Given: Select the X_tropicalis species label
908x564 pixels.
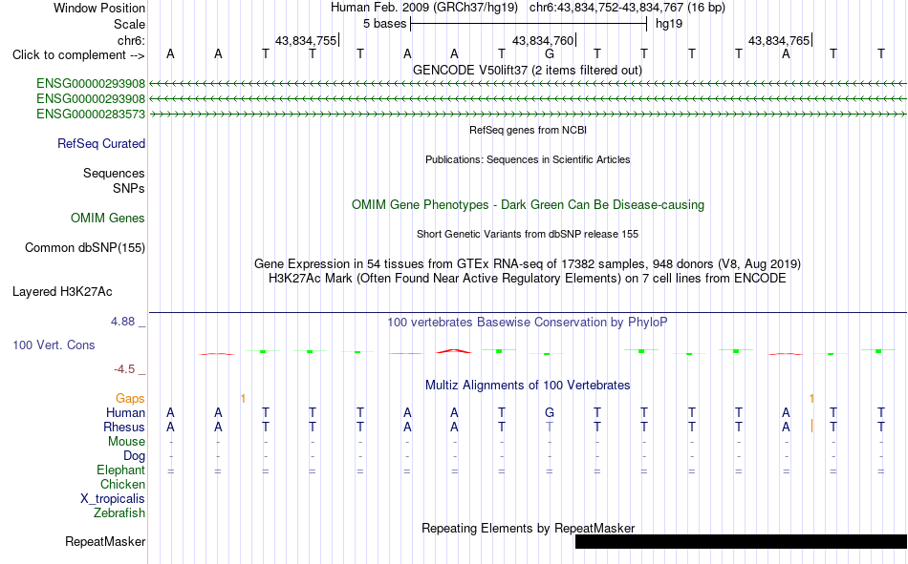Looking at the screenshot, I should [113, 499].
